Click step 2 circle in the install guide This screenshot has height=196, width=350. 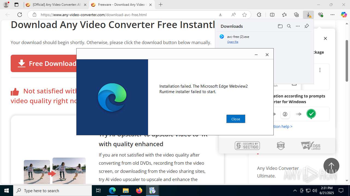tap(285, 114)
